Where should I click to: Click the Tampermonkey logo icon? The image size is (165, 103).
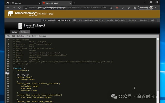[x=11, y=14]
